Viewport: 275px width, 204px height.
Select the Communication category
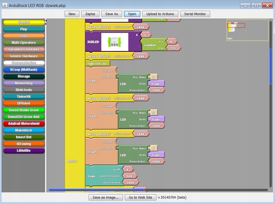pos(24,63)
